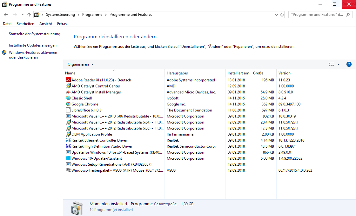The width and height of the screenshot is (356, 216).
Task: Open the Organisieren dropdown
Action: pyautogui.click(x=81, y=64)
